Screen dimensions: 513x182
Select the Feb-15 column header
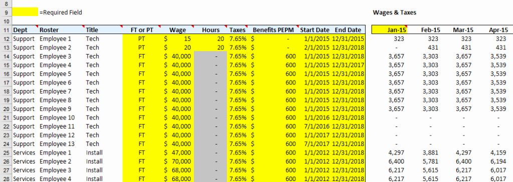(x=430, y=29)
